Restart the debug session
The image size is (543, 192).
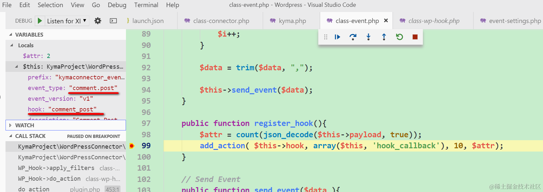pyautogui.click(x=400, y=37)
